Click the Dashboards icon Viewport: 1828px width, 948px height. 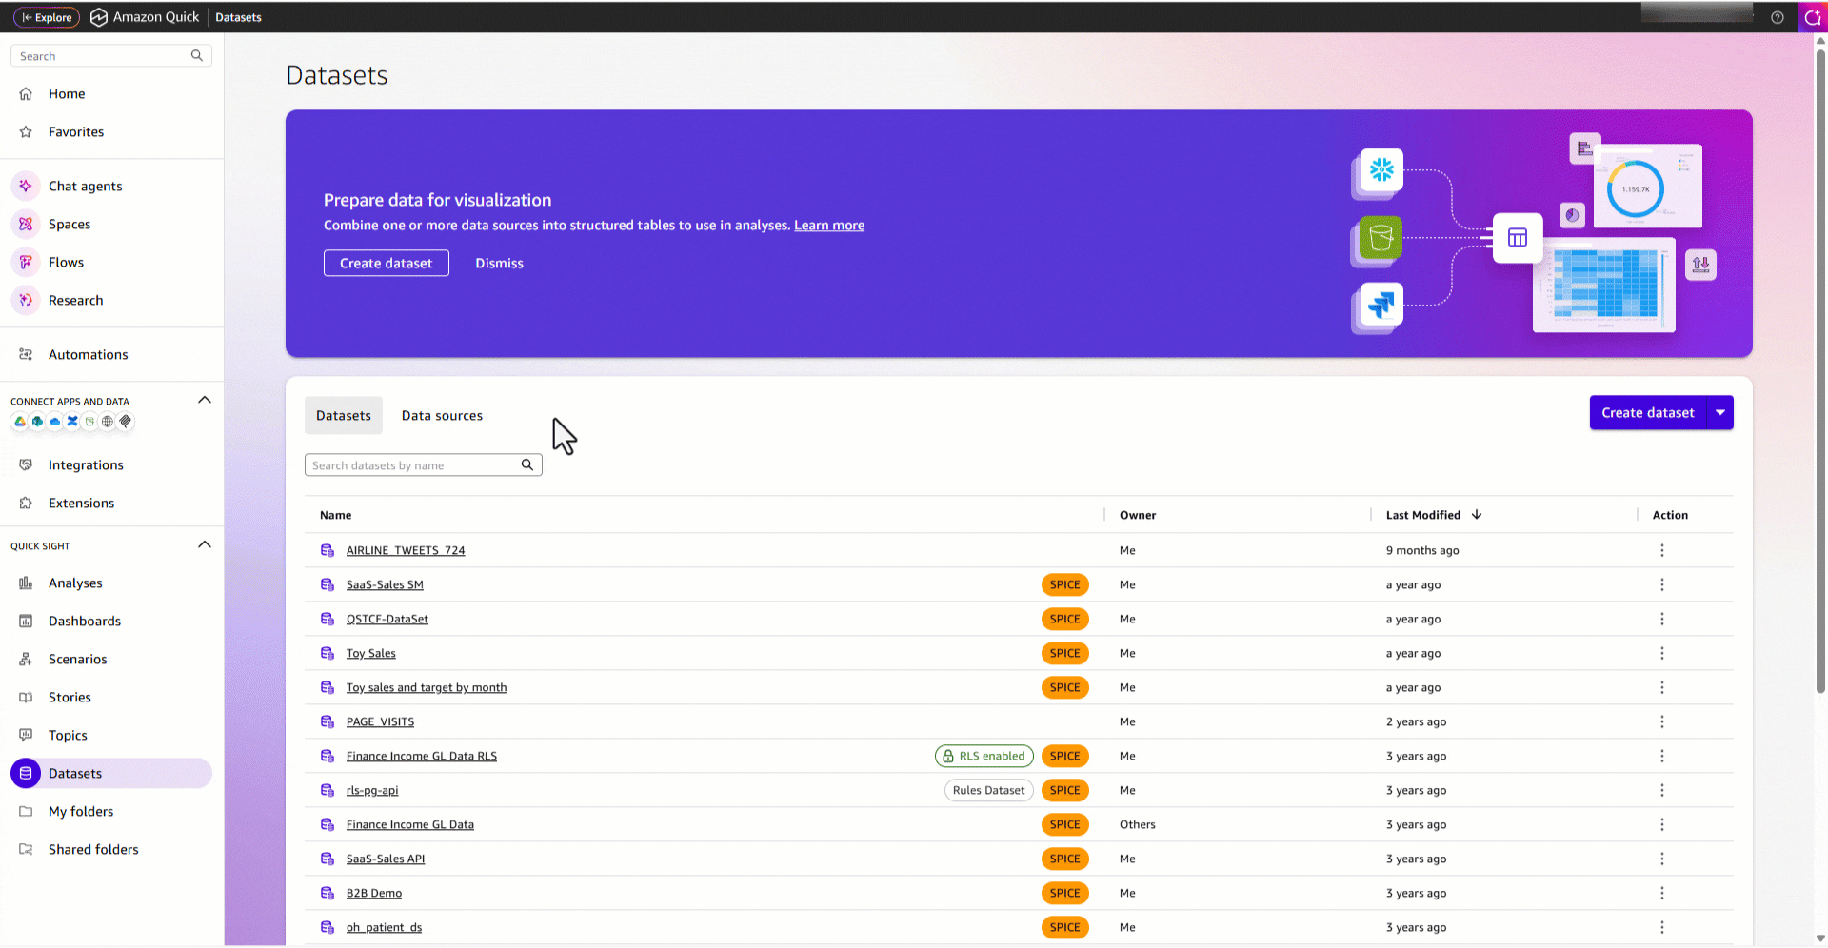click(x=26, y=622)
